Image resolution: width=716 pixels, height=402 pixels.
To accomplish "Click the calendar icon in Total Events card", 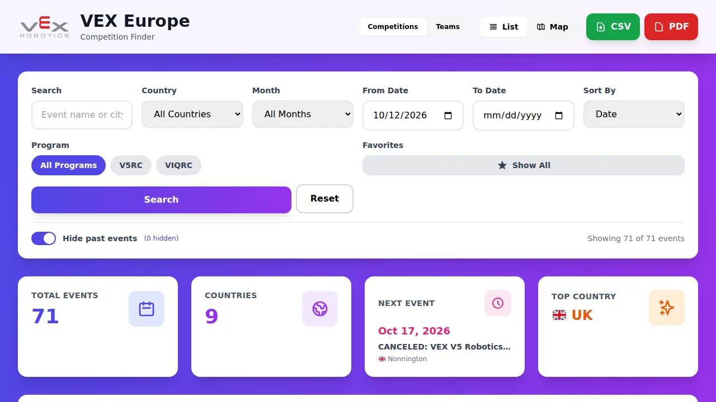I will [147, 309].
